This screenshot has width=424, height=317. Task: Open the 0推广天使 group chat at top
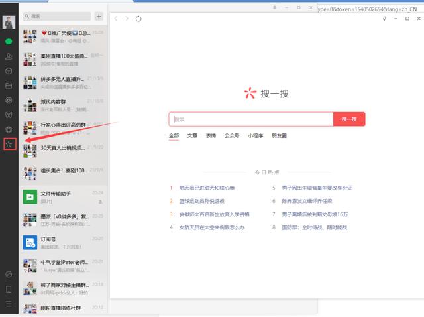coord(64,36)
